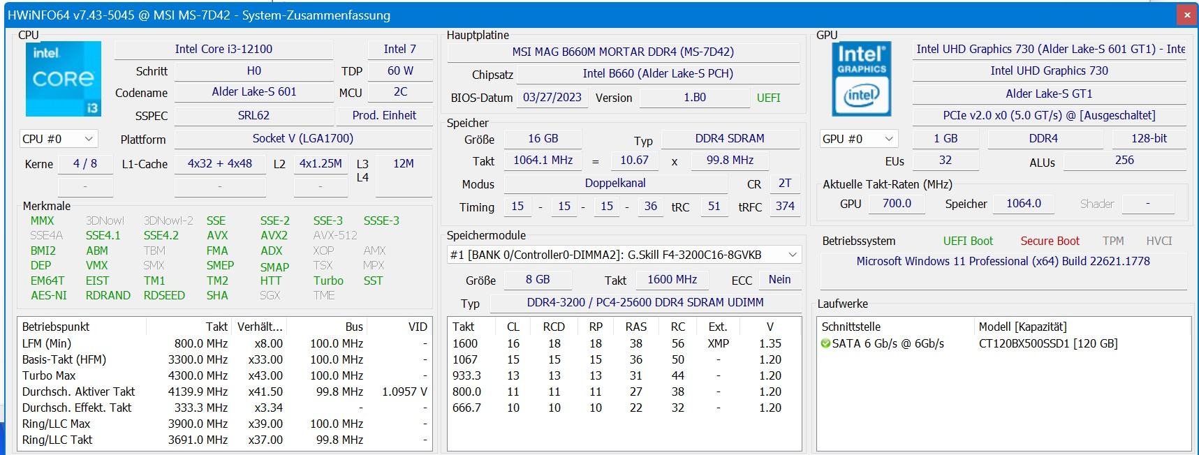Click the AVX-512 feature flag
Image resolution: width=1199 pixels, height=455 pixels.
(x=335, y=235)
